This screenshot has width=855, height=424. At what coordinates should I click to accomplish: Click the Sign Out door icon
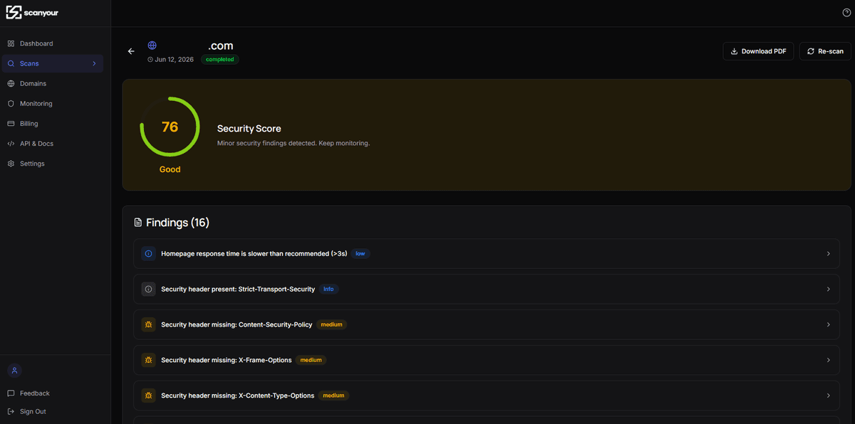coord(11,411)
